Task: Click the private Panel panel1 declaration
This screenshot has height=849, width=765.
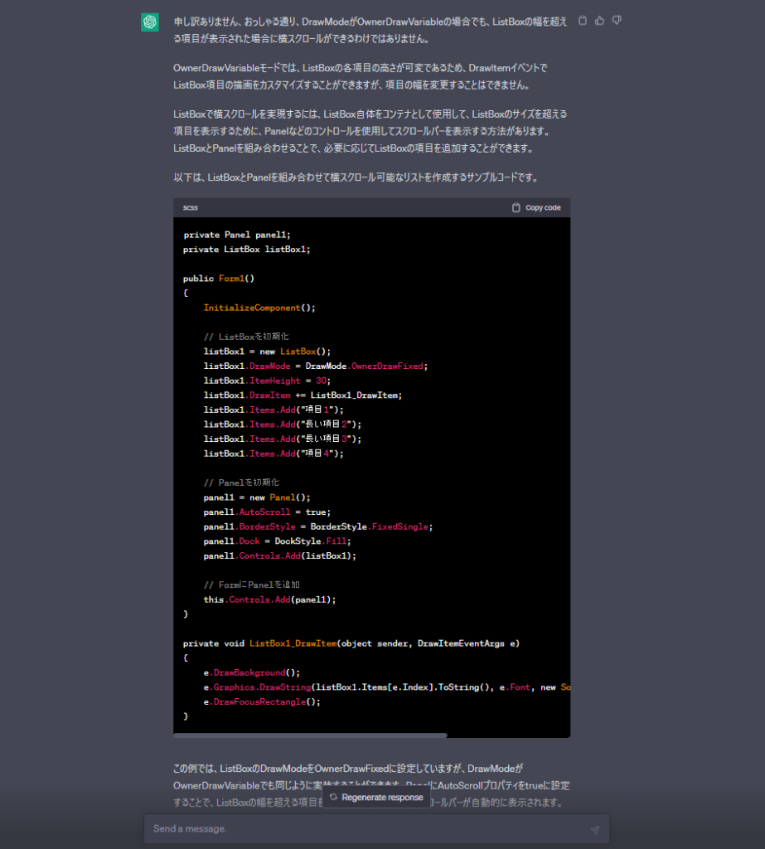Action: tap(237, 235)
